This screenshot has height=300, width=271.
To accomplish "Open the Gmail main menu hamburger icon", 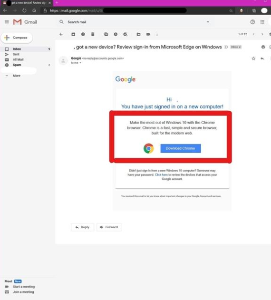I will [7, 22].
